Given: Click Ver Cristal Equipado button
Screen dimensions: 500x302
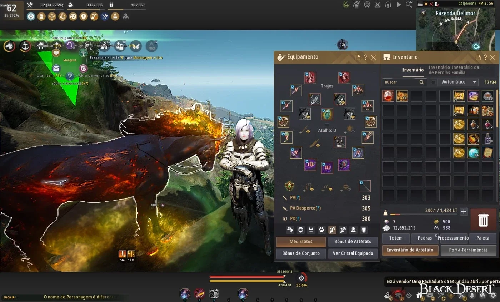Looking at the screenshot, I should click(353, 253).
